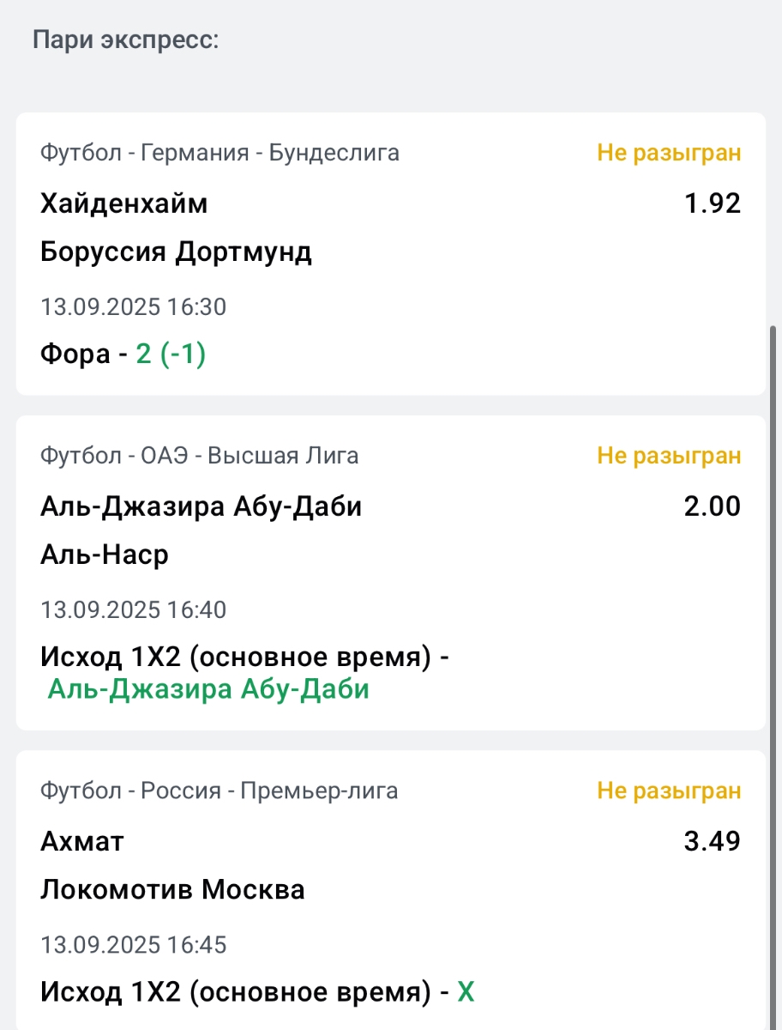This screenshot has height=1030, width=782.
Task: Select the Аль-Джазира Абу-Даби team name in black
Action: pyautogui.click(x=201, y=506)
